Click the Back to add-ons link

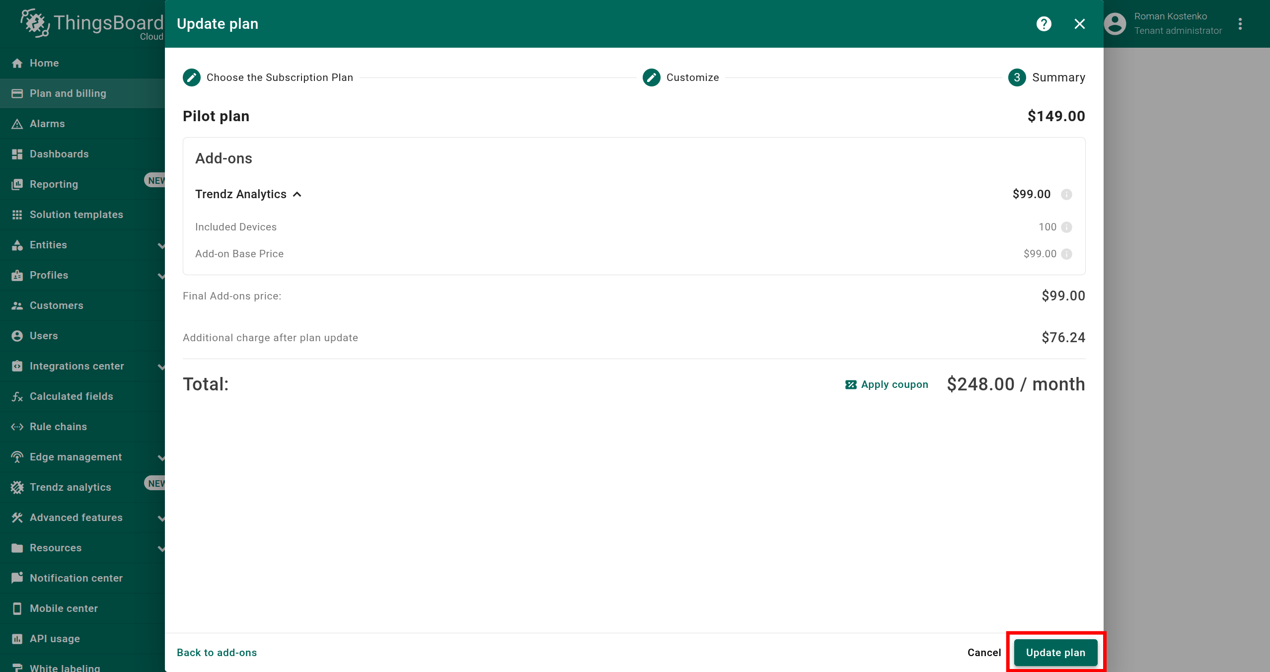217,653
